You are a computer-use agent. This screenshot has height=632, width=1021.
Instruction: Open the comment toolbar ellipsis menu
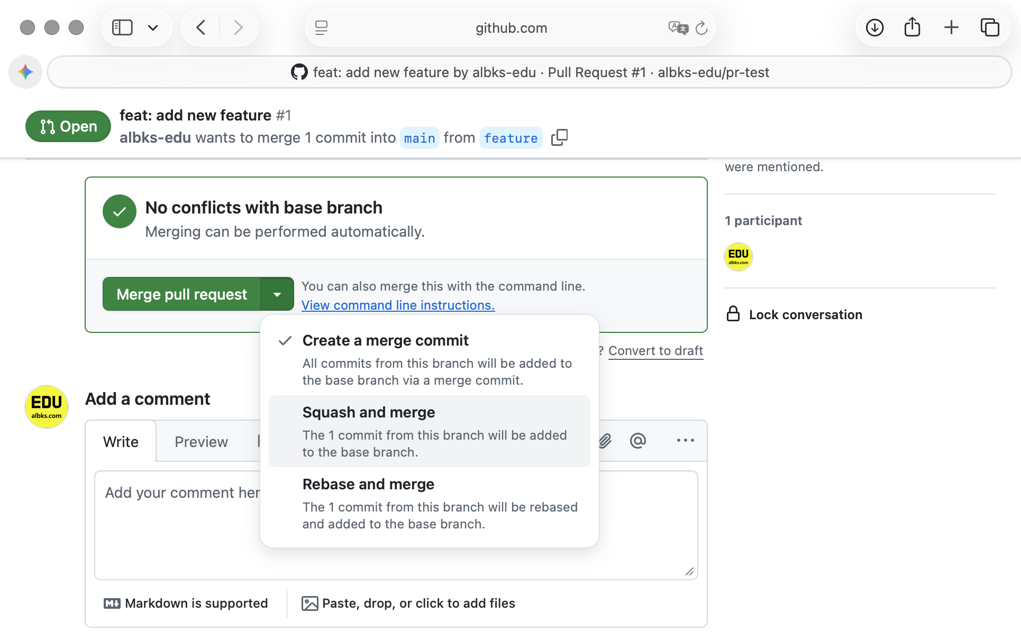685,440
